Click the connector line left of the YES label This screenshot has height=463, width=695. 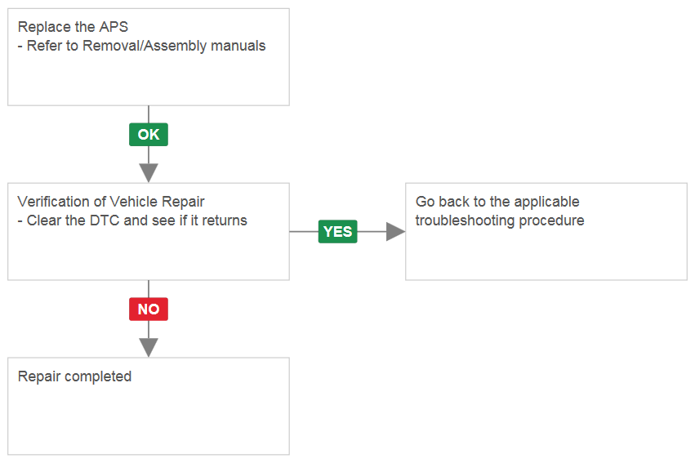(304, 231)
